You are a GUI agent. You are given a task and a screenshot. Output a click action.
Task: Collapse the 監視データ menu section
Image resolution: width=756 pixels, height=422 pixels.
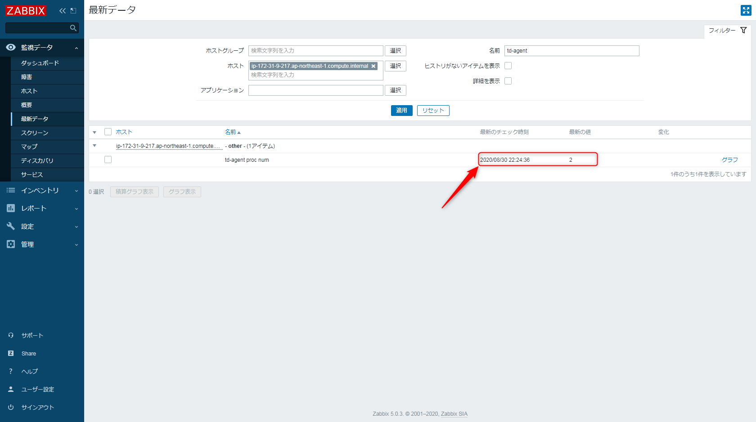tap(76, 48)
